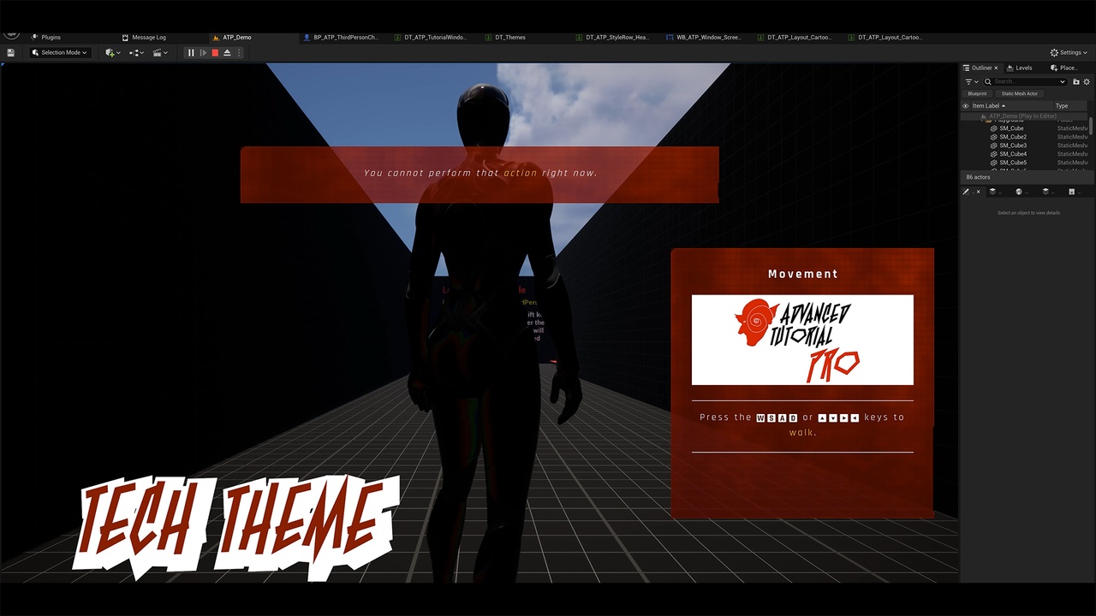Close the Details pencil tab
Image resolution: width=1096 pixels, height=616 pixels.
pyautogui.click(x=979, y=192)
